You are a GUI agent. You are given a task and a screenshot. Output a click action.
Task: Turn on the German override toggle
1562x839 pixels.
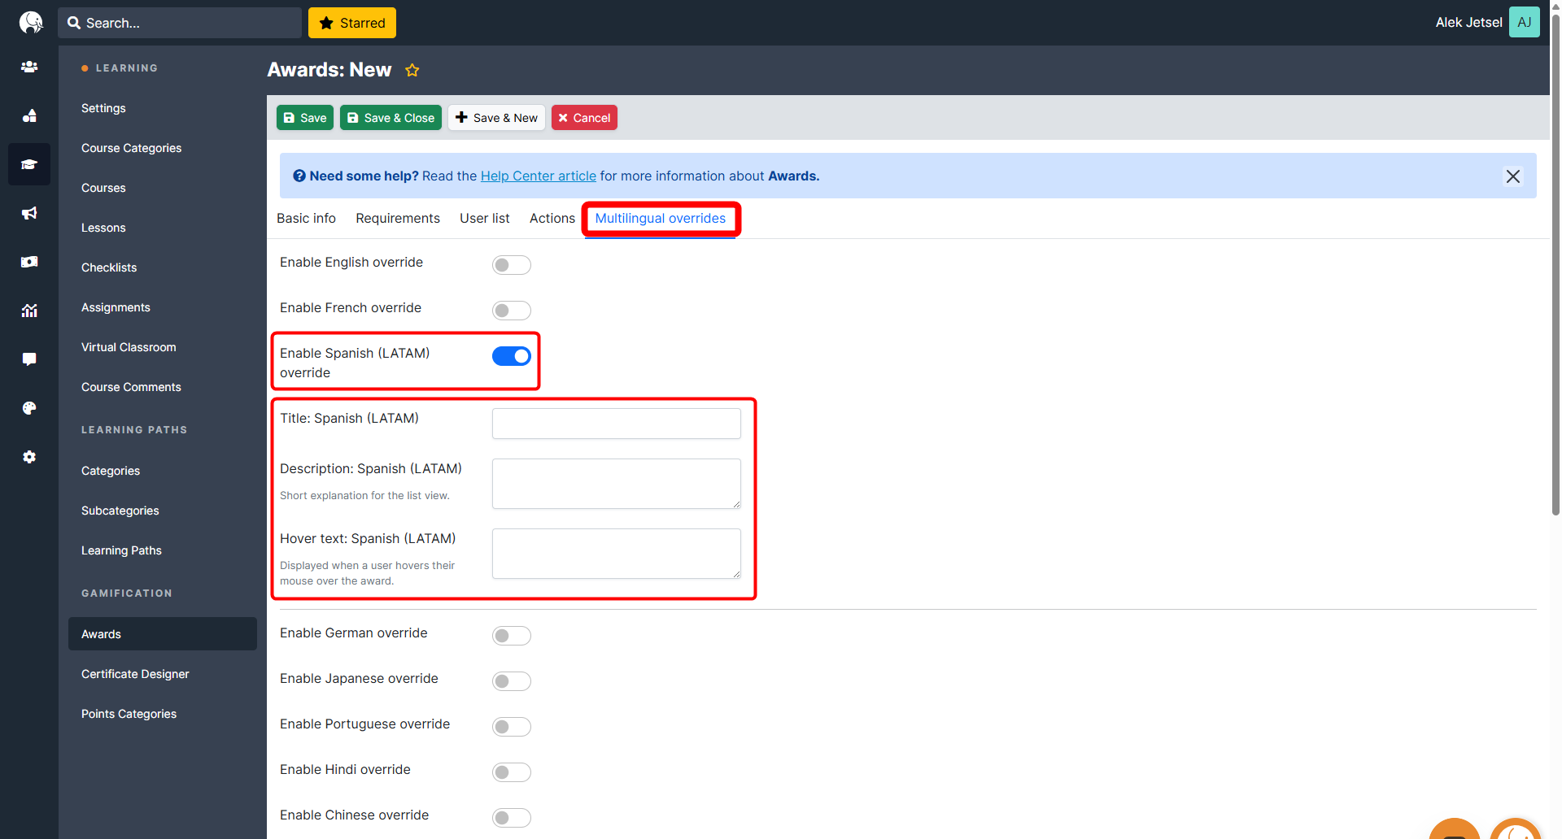click(511, 636)
